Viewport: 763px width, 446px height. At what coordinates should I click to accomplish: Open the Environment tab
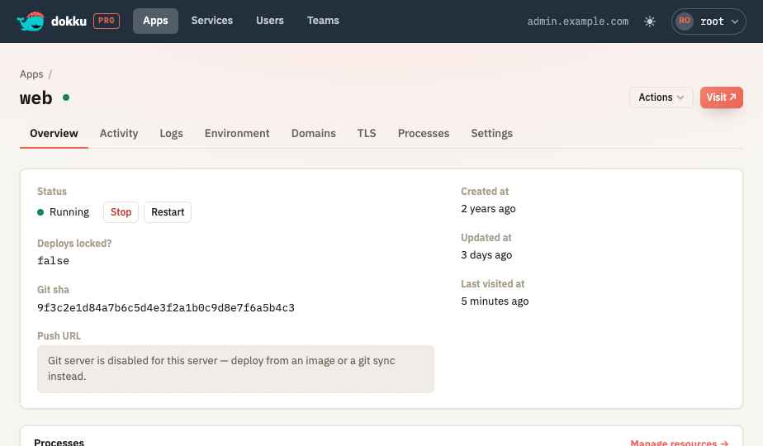[x=237, y=134]
